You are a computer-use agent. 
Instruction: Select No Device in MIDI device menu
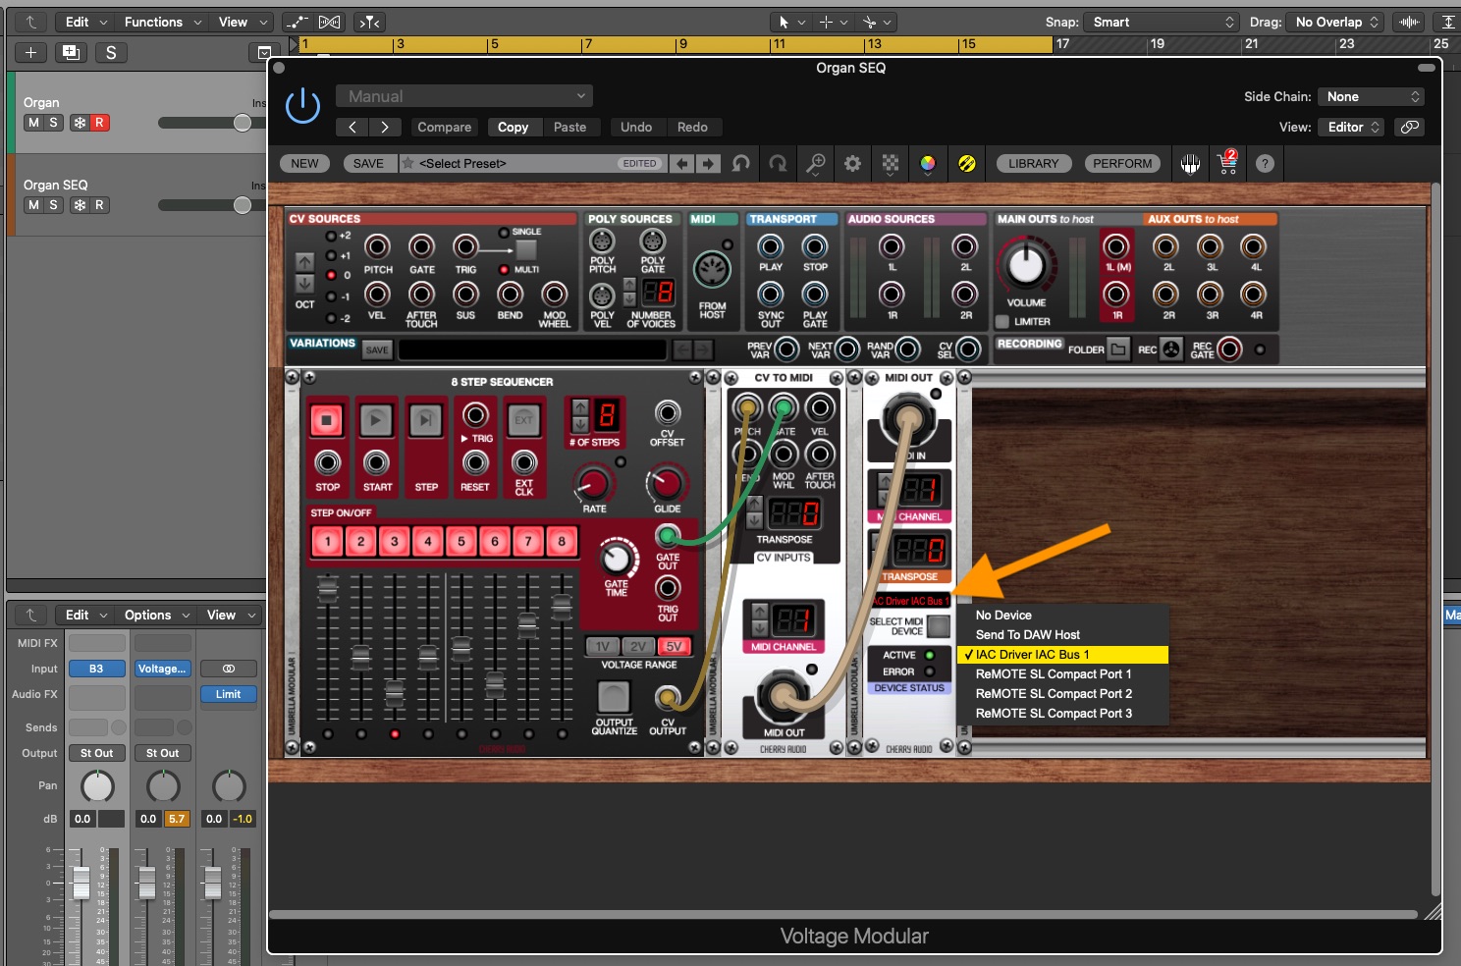click(1062, 616)
